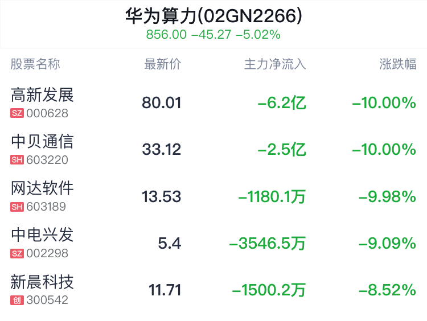
Task: Open stock 新晨科技
Action: [x=43, y=281]
